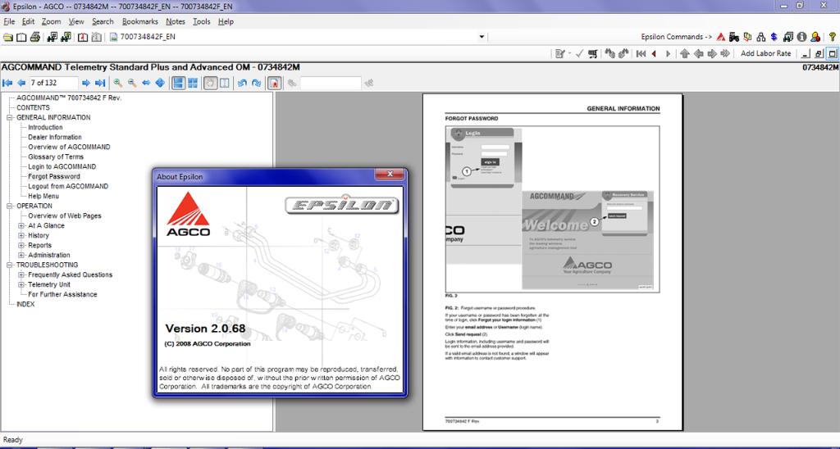Select Login to AGCOMMAND tree entry

(x=62, y=167)
